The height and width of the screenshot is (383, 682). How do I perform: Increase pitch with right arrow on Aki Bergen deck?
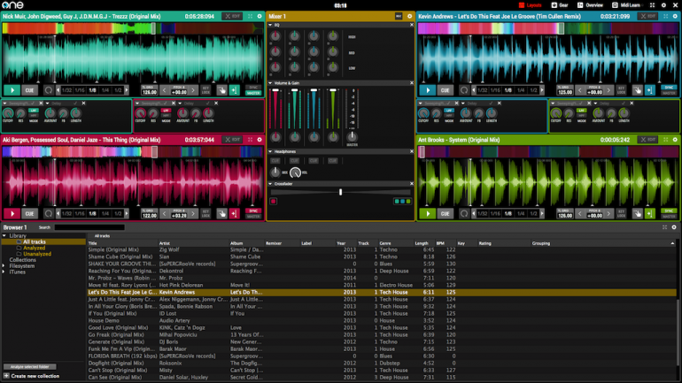coord(193,214)
